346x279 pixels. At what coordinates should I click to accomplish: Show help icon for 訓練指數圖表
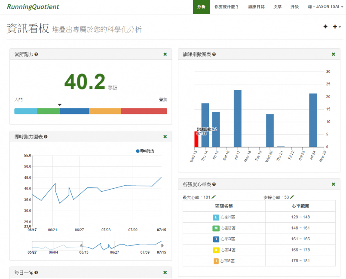[214, 55]
